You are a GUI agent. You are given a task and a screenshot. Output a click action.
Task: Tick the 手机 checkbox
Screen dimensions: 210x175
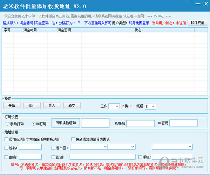tap(140, 157)
